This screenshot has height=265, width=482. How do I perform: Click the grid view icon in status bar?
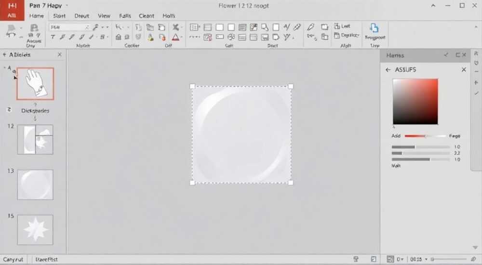pos(390,259)
